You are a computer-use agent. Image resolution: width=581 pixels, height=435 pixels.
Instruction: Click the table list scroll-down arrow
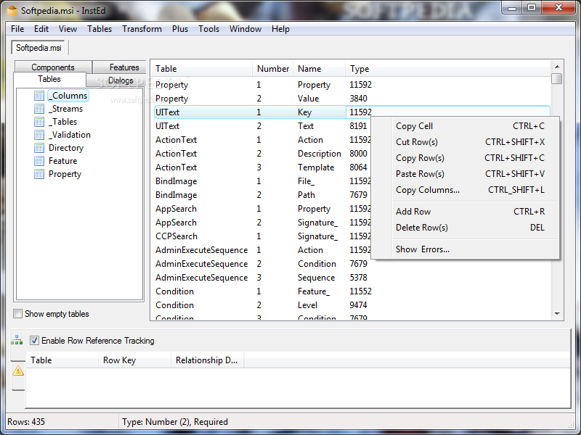[x=557, y=314]
